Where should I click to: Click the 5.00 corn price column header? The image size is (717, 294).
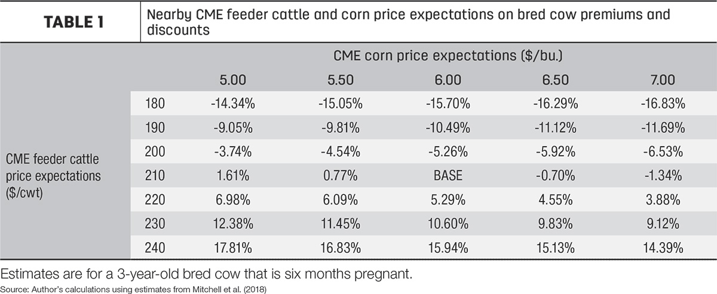pos(233,79)
